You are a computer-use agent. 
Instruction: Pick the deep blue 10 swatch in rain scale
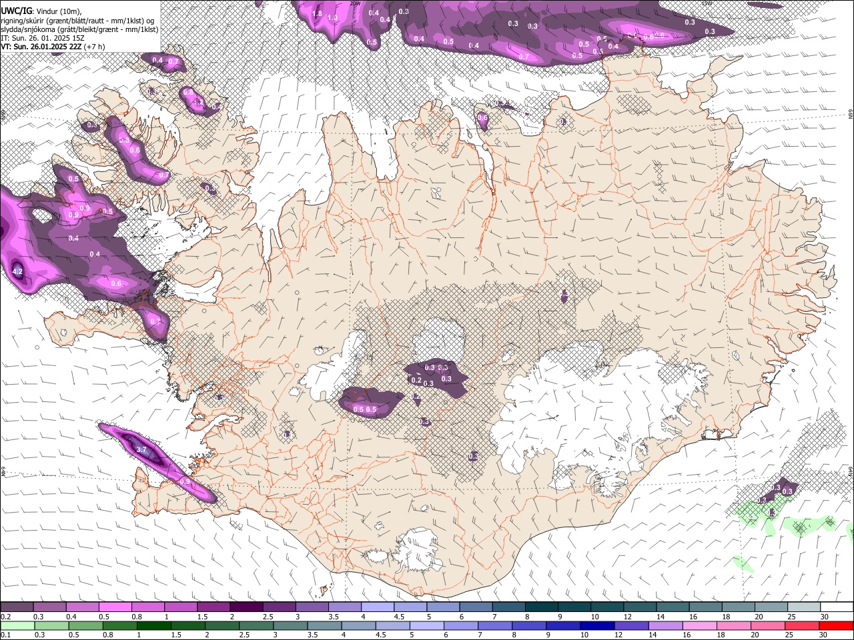(597, 626)
